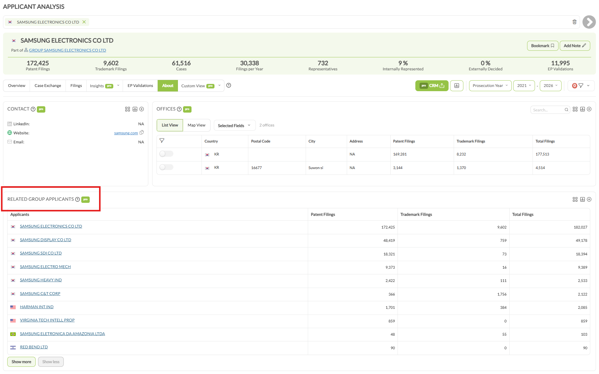Click Related Group Applicants plus icon

589,200
